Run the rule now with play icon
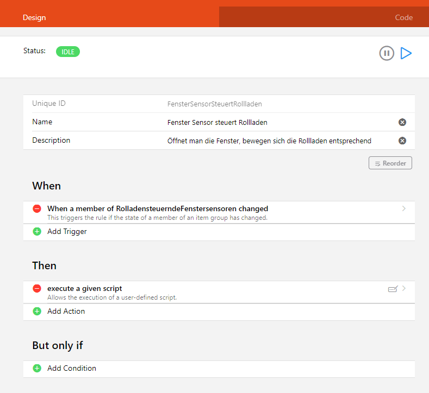The image size is (429, 393). pos(406,53)
